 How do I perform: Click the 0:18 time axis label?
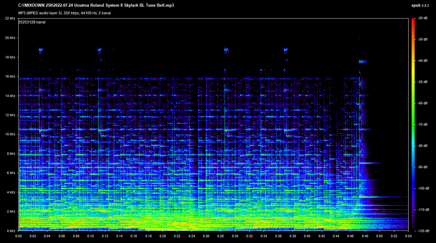148,236
